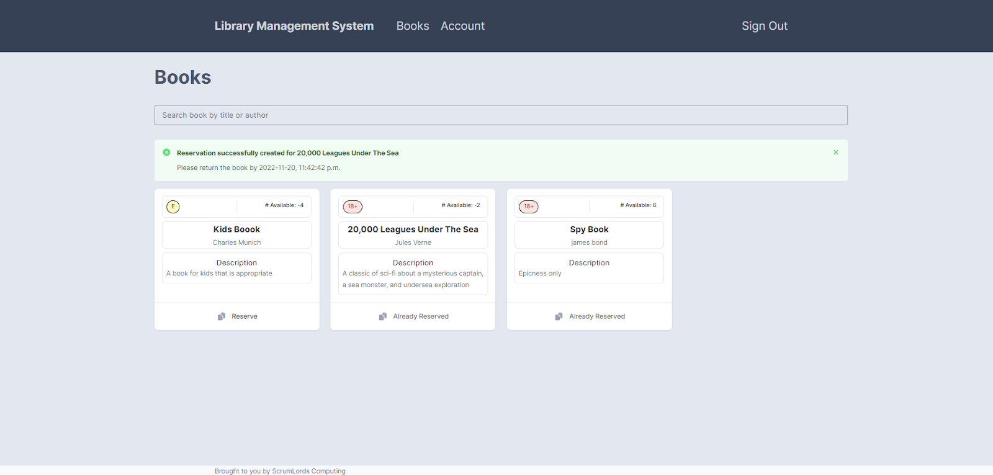993x475 pixels.
Task: Click the sci-fi classic description text
Action: [413, 279]
